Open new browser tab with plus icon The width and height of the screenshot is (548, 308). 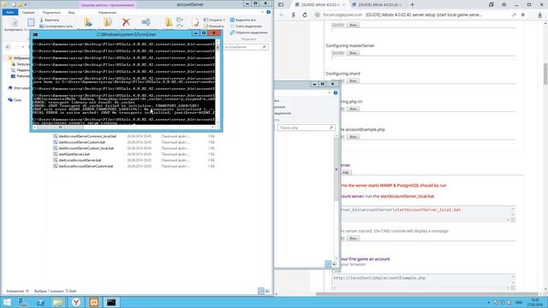[x=412, y=4]
